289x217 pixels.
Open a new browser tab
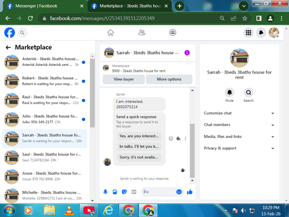[179, 6]
